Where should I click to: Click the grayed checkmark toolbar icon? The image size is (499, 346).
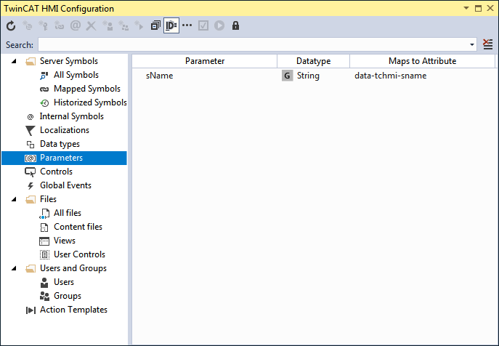tap(203, 26)
